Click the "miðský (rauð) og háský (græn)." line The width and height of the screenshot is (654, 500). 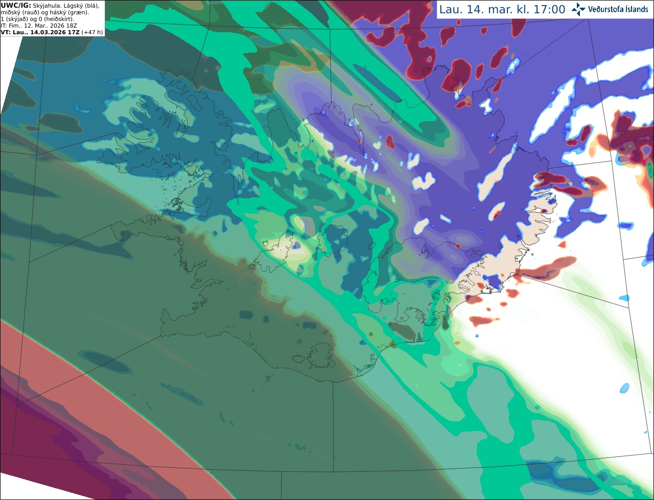coord(44,12)
